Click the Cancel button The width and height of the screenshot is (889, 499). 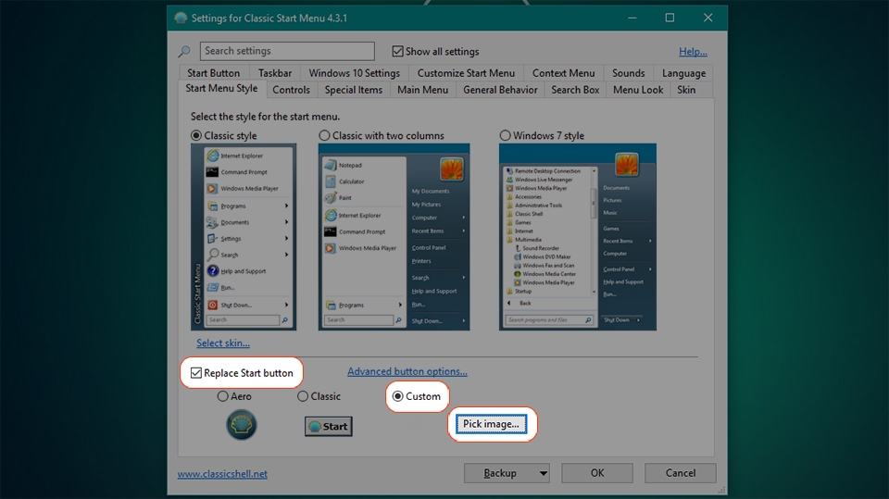click(x=681, y=473)
